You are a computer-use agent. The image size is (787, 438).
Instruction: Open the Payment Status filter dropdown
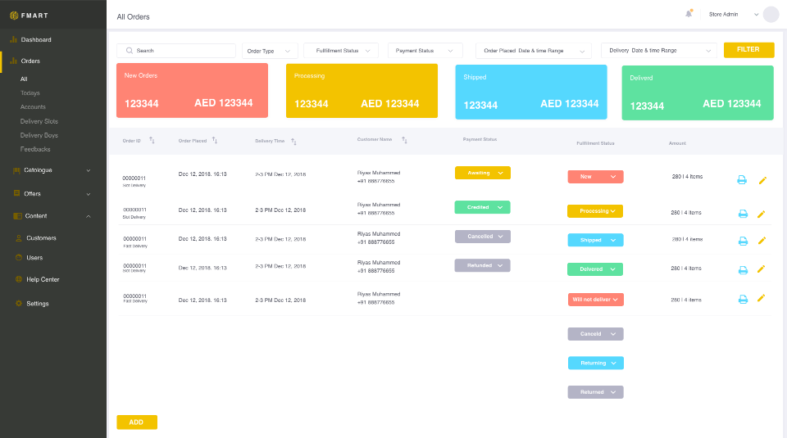point(425,51)
